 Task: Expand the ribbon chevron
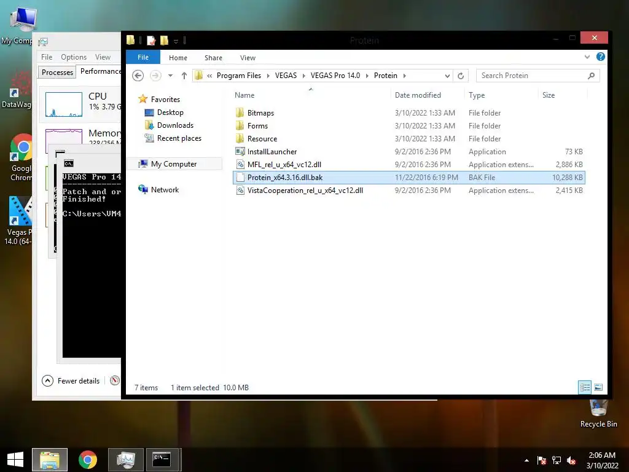(587, 57)
